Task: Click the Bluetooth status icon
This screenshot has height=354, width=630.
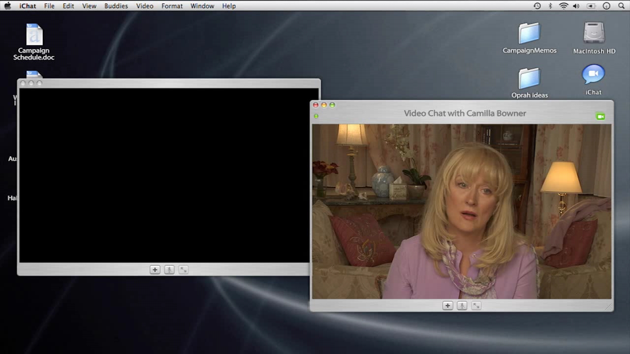Action: click(550, 6)
